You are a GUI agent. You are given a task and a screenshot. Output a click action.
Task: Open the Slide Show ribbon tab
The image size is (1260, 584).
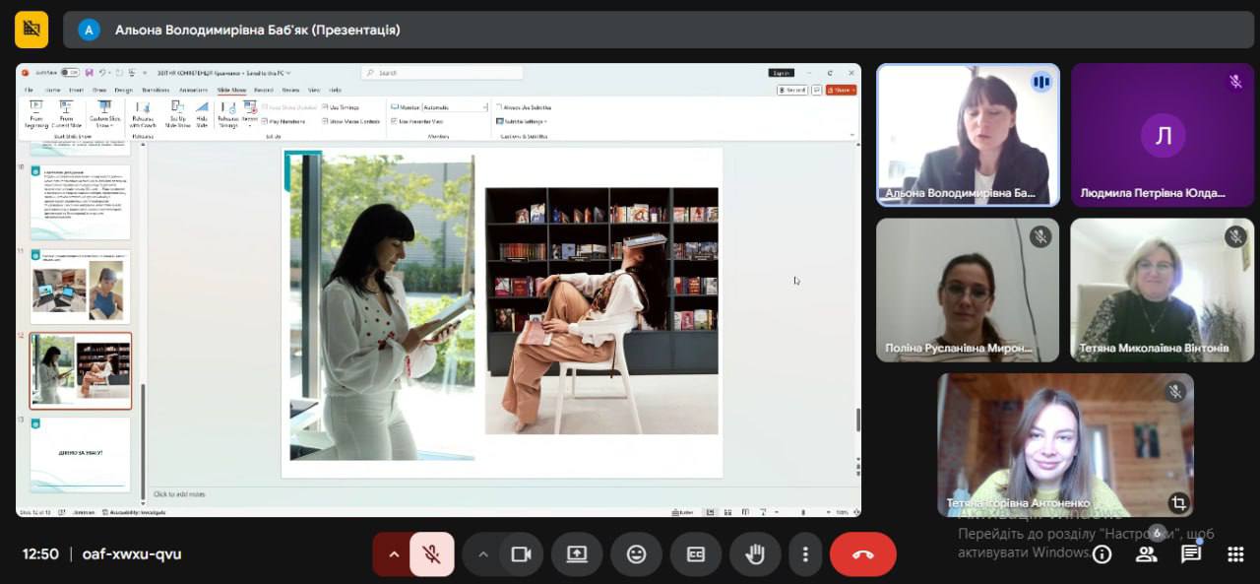[x=231, y=90]
